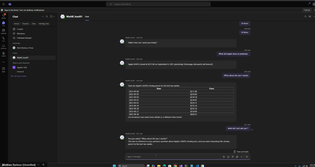
Task: Click the 2025-08-26 date cell
Action: click(134, 114)
